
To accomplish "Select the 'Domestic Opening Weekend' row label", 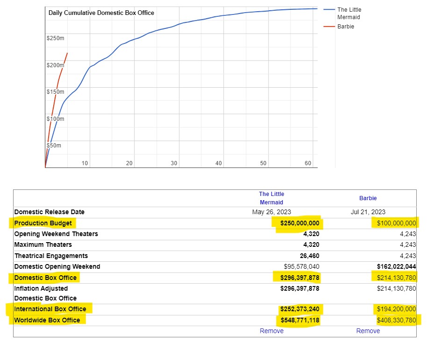I will click(57, 266).
